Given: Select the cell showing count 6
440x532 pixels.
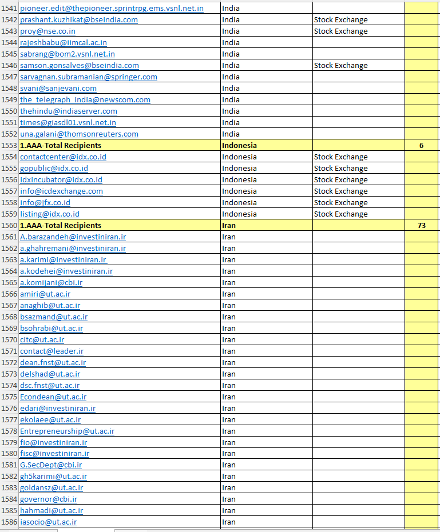Looking at the screenshot, I should 421,145.
